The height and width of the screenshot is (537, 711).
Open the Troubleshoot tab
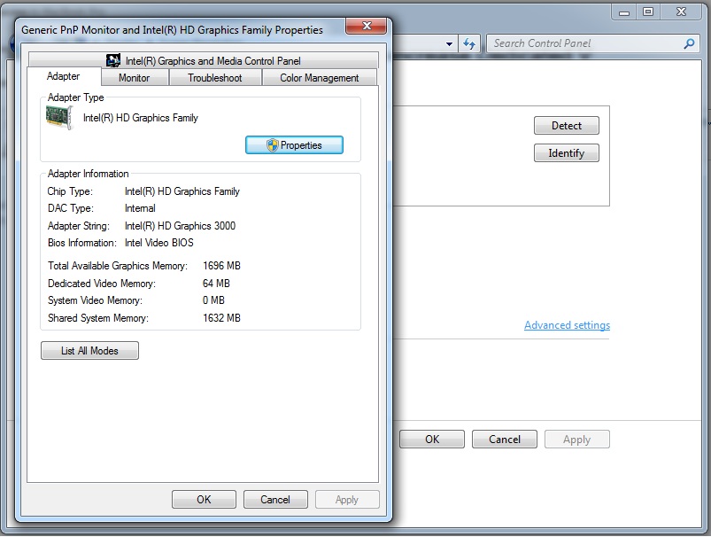click(x=215, y=78)
